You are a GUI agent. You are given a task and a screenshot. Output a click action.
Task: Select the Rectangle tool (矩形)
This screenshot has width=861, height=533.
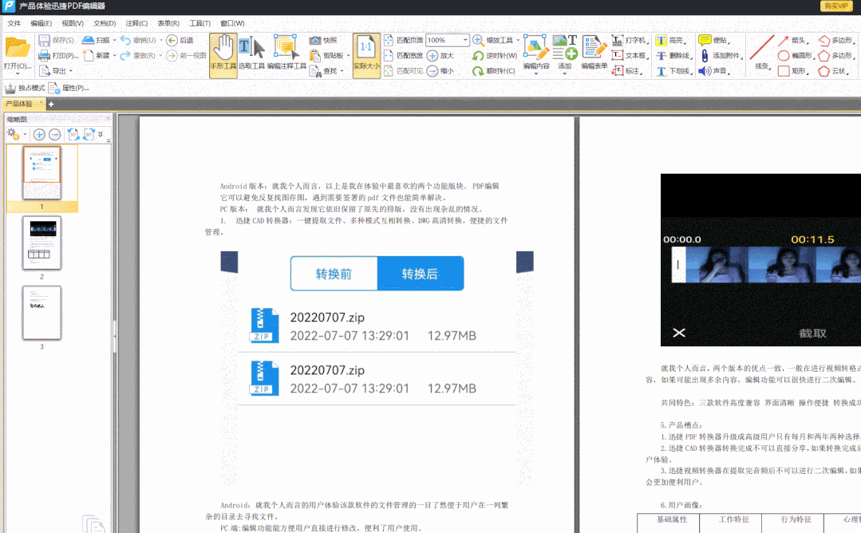tap(793, 71)
